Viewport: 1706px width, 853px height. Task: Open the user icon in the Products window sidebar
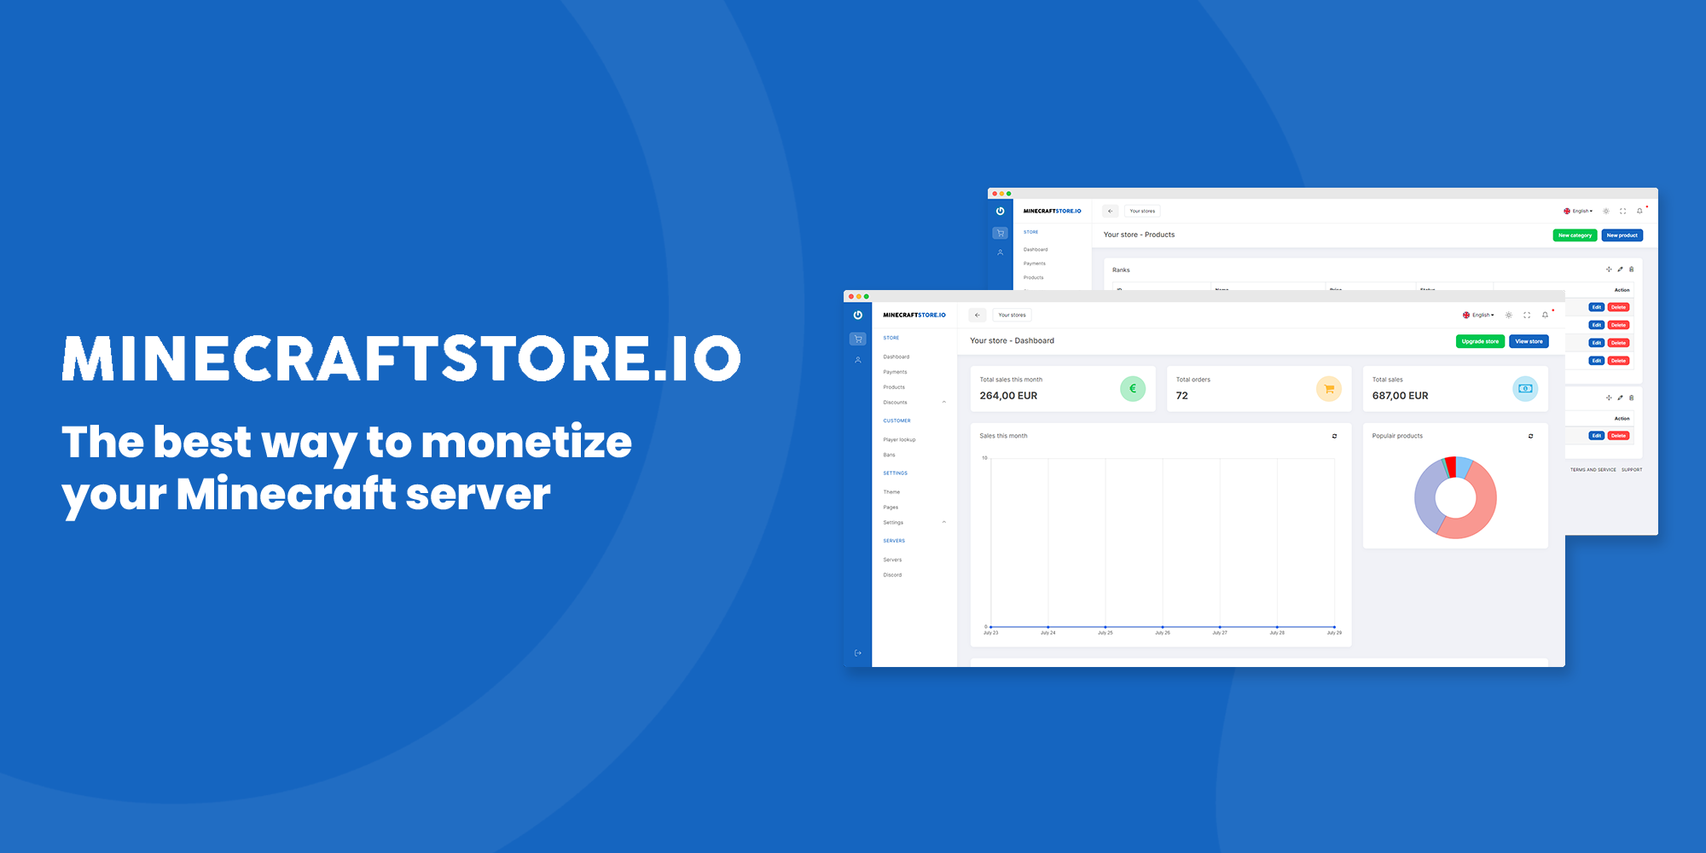click(x=1000, y=252)
